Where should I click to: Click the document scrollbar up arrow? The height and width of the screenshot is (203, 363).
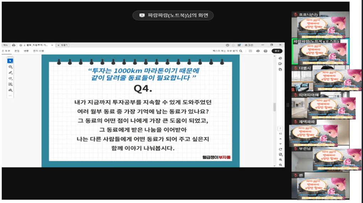(x=275, y=56)
